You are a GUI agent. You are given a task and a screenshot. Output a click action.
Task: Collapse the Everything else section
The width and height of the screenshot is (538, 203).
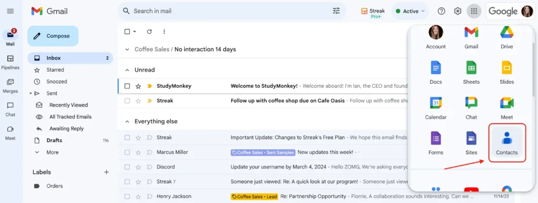coord(127,122)
